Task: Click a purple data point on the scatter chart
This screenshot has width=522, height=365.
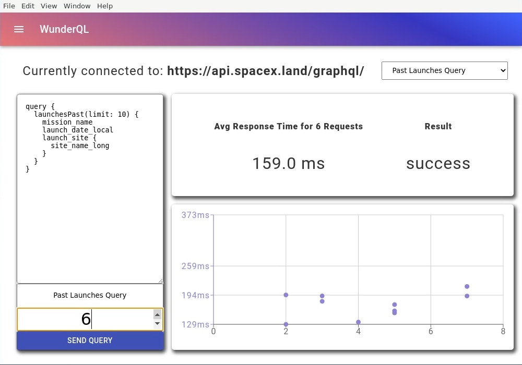Action: coord(286,295)
